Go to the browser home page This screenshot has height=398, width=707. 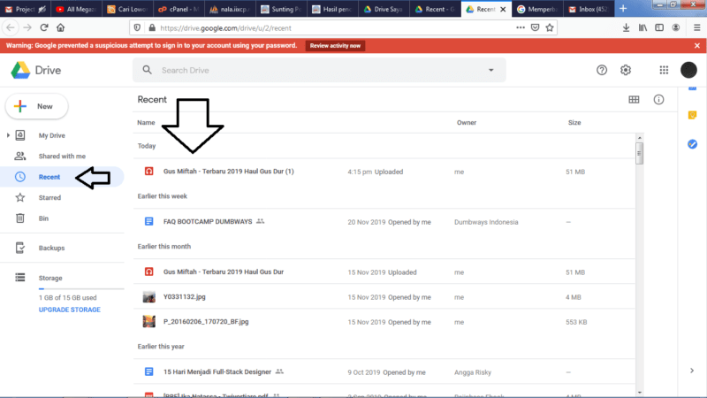click(x=60, y=27)
